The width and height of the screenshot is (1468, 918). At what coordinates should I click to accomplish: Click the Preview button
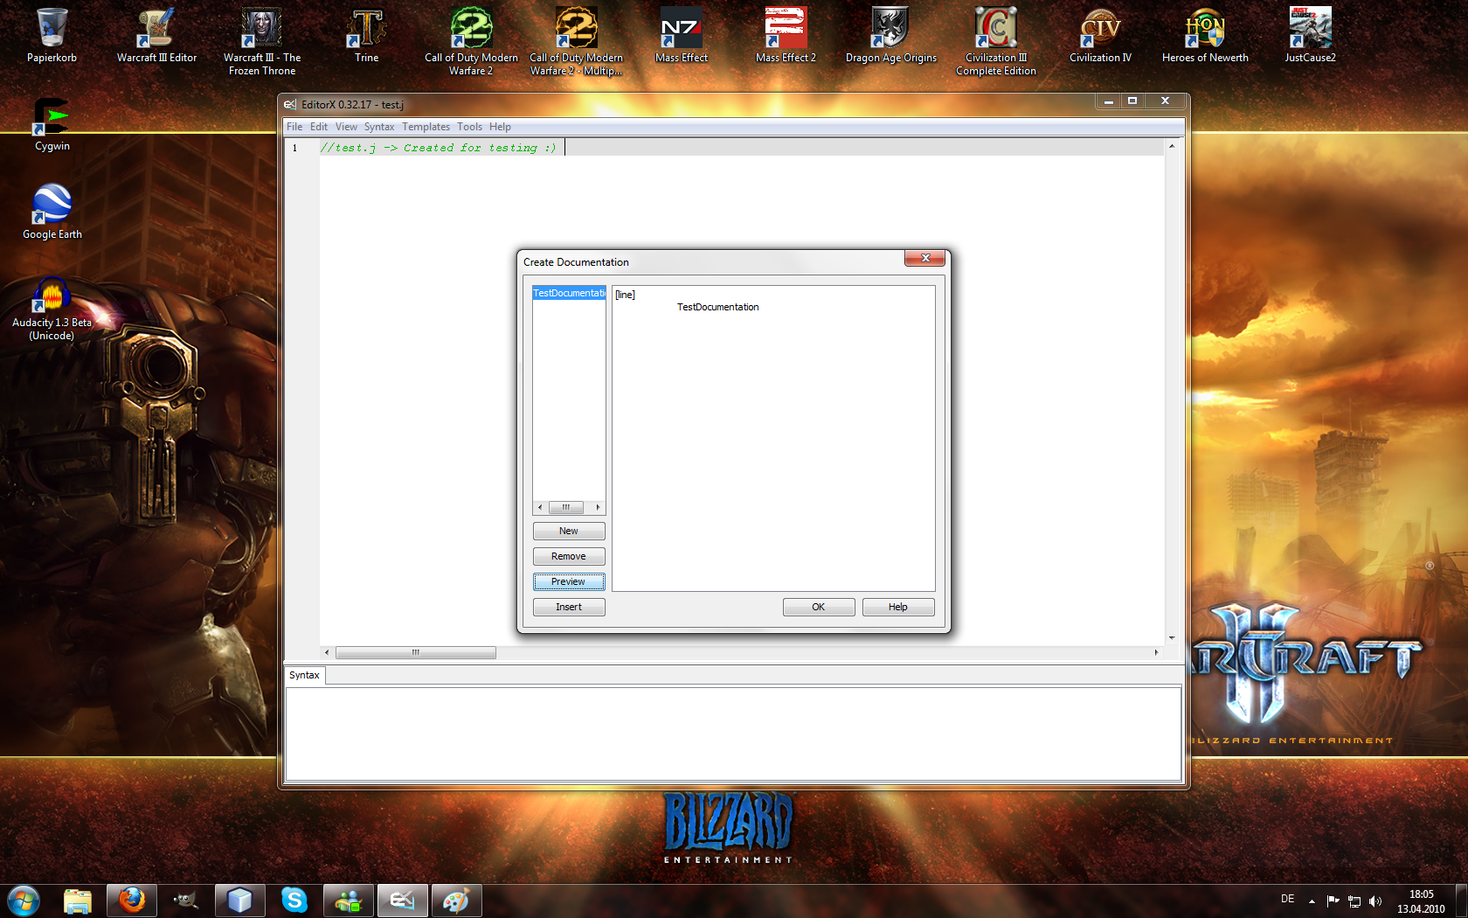pyautogui.click(x=569, y=581)
